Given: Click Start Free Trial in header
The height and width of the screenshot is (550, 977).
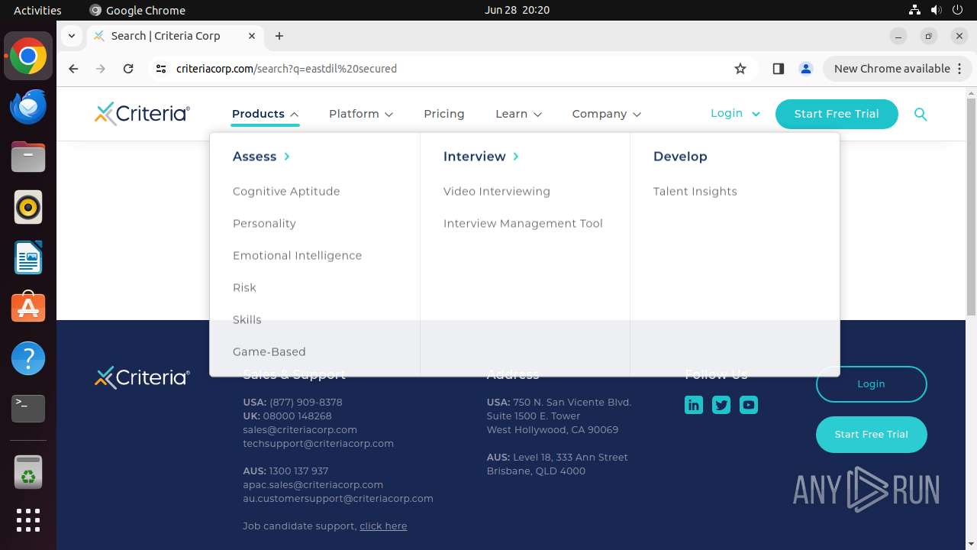Looking at the screenshot, I should [x=837, y=114].
